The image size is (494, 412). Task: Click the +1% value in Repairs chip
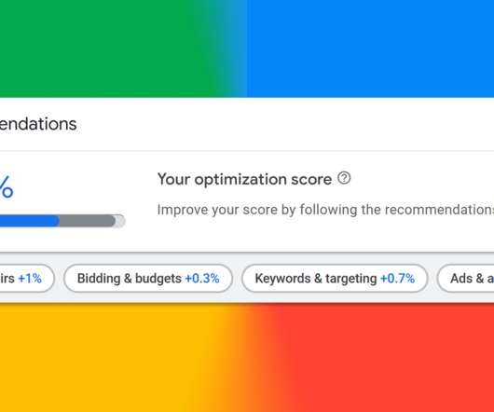coord(30,279)
